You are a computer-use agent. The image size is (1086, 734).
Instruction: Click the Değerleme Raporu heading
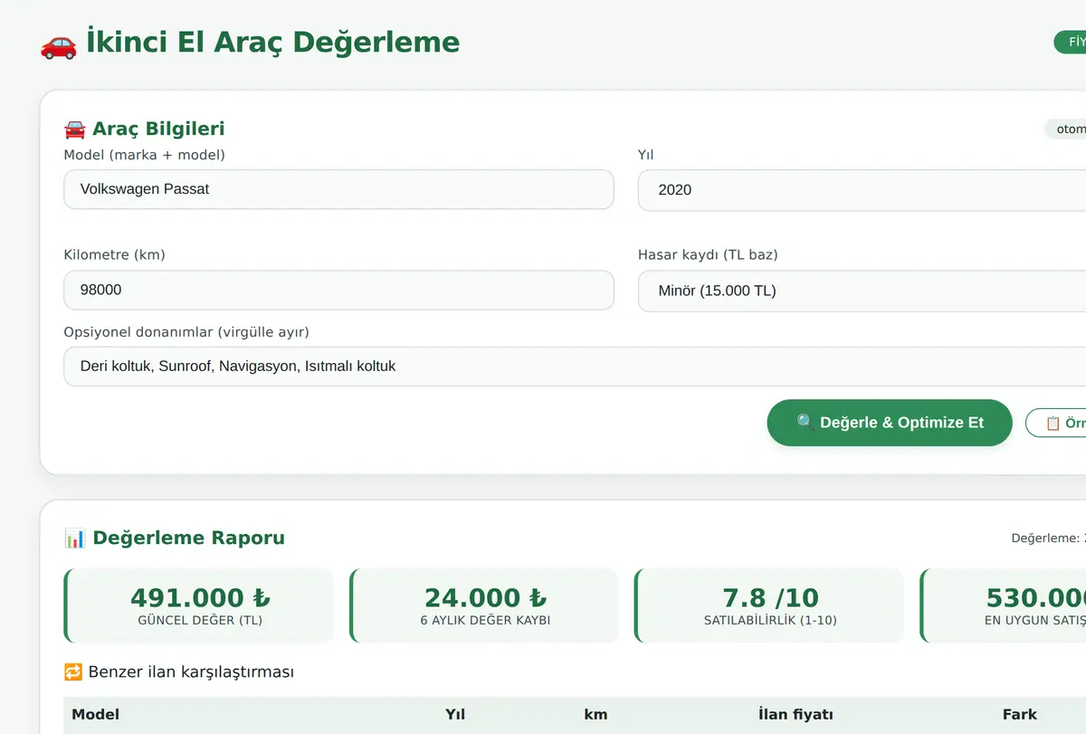pos(188,538)
